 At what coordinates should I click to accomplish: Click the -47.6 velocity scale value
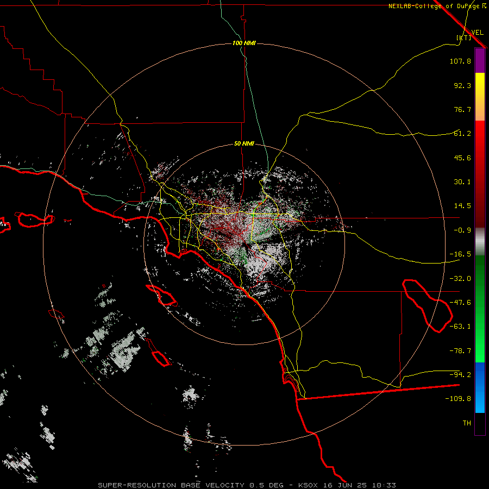click(460, 303)
